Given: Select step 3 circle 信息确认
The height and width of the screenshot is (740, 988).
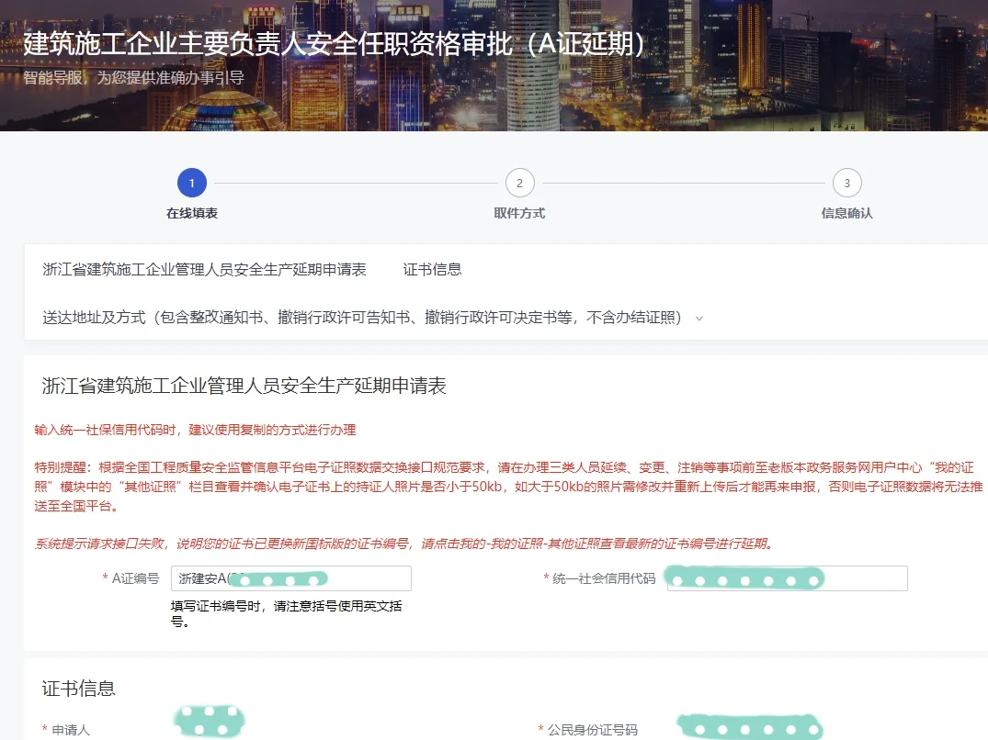Looking at the screenshot, I should click(846, 183).
